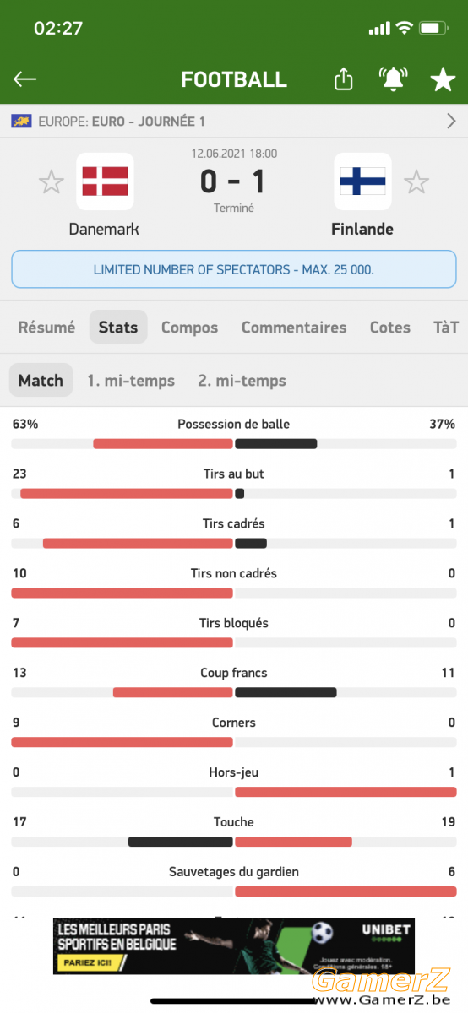Toggle the notification bell for this match
The width and height of the screenshot is (468, 1013).
coord(392,79)
